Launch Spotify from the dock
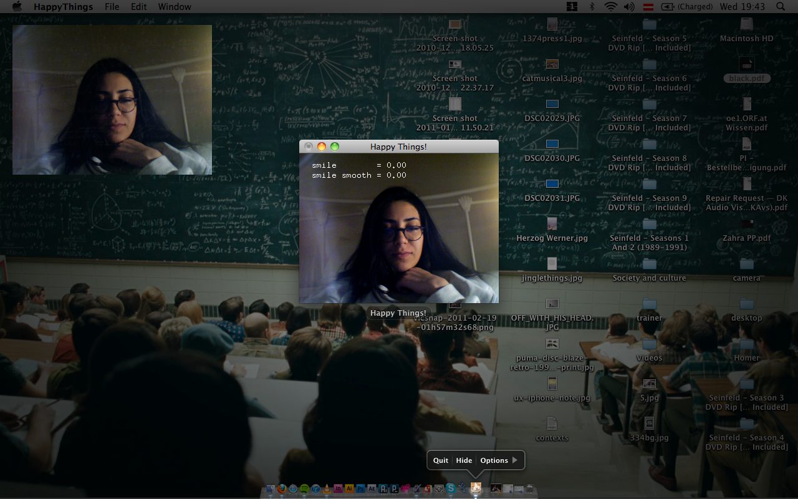The width and height of the screenshot is (798, 499). [x=304, y=489]
